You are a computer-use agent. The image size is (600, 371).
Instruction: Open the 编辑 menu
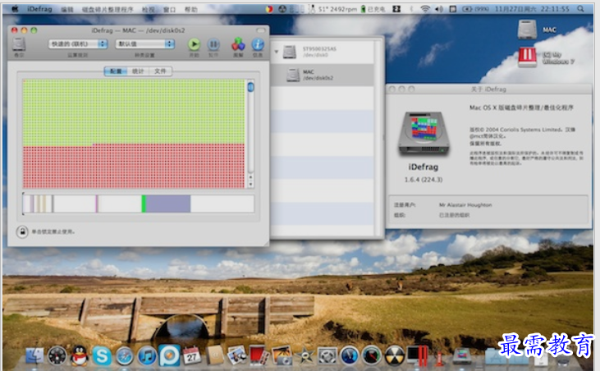[x=67, y=9]
